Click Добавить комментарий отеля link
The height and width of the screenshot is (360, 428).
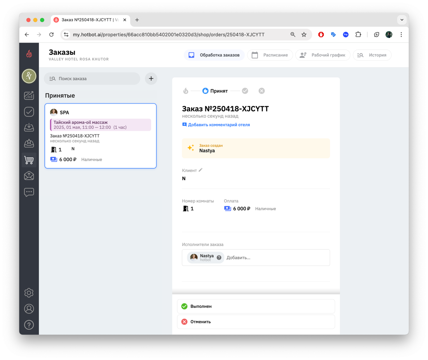[x=216, y=125]
